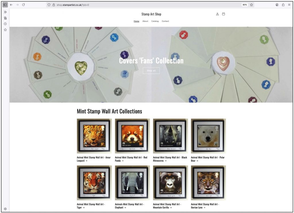Toggle the browser sidebar panel icon
This screenshot has width=294, height=213.
tap(5, 5)
